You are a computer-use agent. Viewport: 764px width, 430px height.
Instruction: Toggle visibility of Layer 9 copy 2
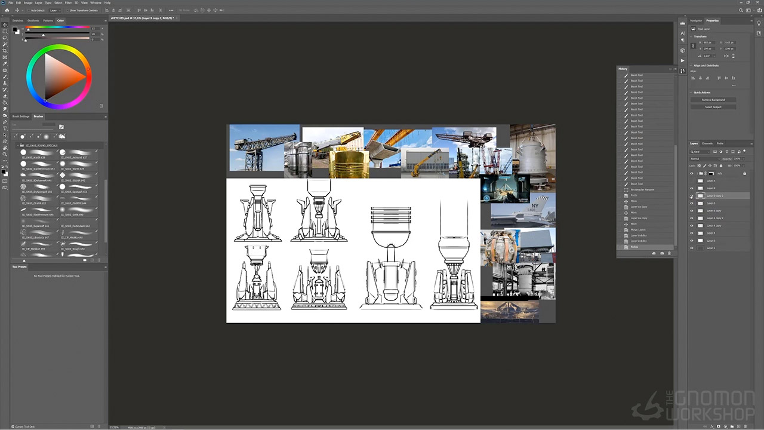tap(692, 196)
